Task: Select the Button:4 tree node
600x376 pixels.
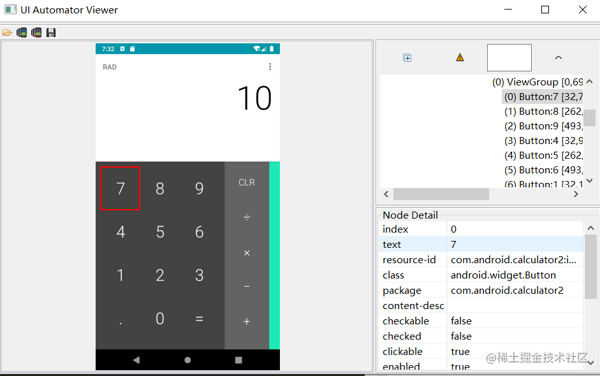Action: click(543, 141)
